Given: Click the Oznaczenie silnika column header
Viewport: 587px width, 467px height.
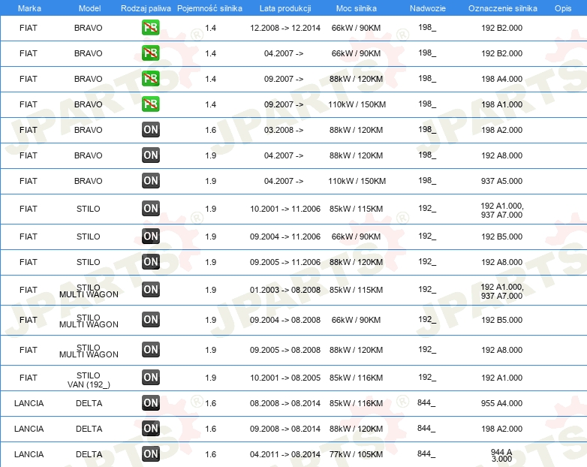Looking at the screenshot, I should coord(503,8).
